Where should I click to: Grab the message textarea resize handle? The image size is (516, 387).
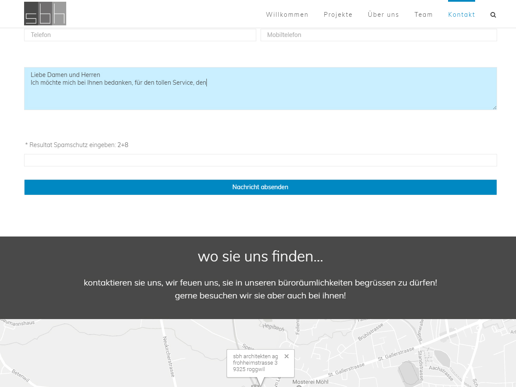[x=494, y=107]
